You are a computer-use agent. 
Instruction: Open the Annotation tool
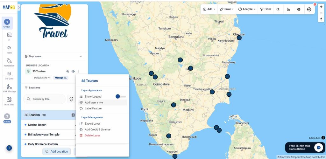click(x=9, y=62)
